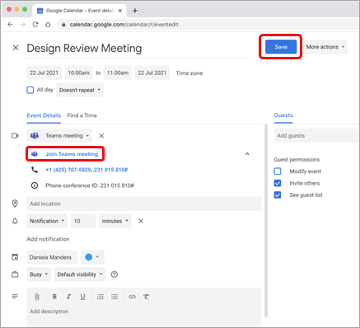
Task: Expand the Default visibility dropdown
Action: [80, 274]
